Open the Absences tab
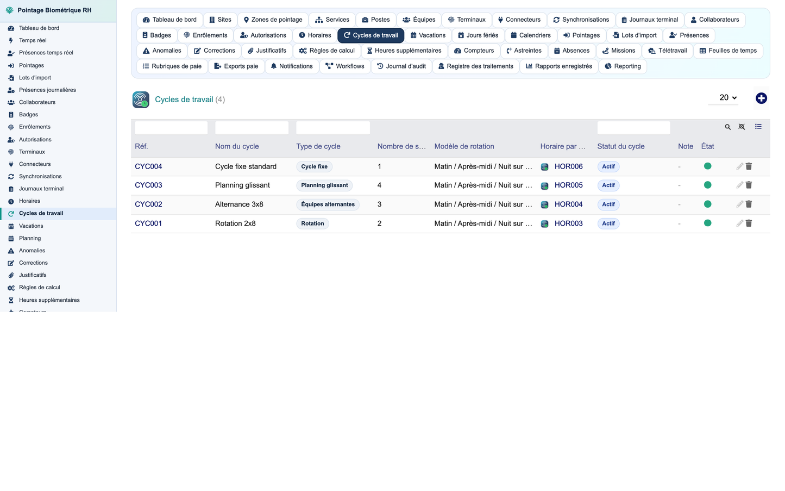 pos(572,51)
